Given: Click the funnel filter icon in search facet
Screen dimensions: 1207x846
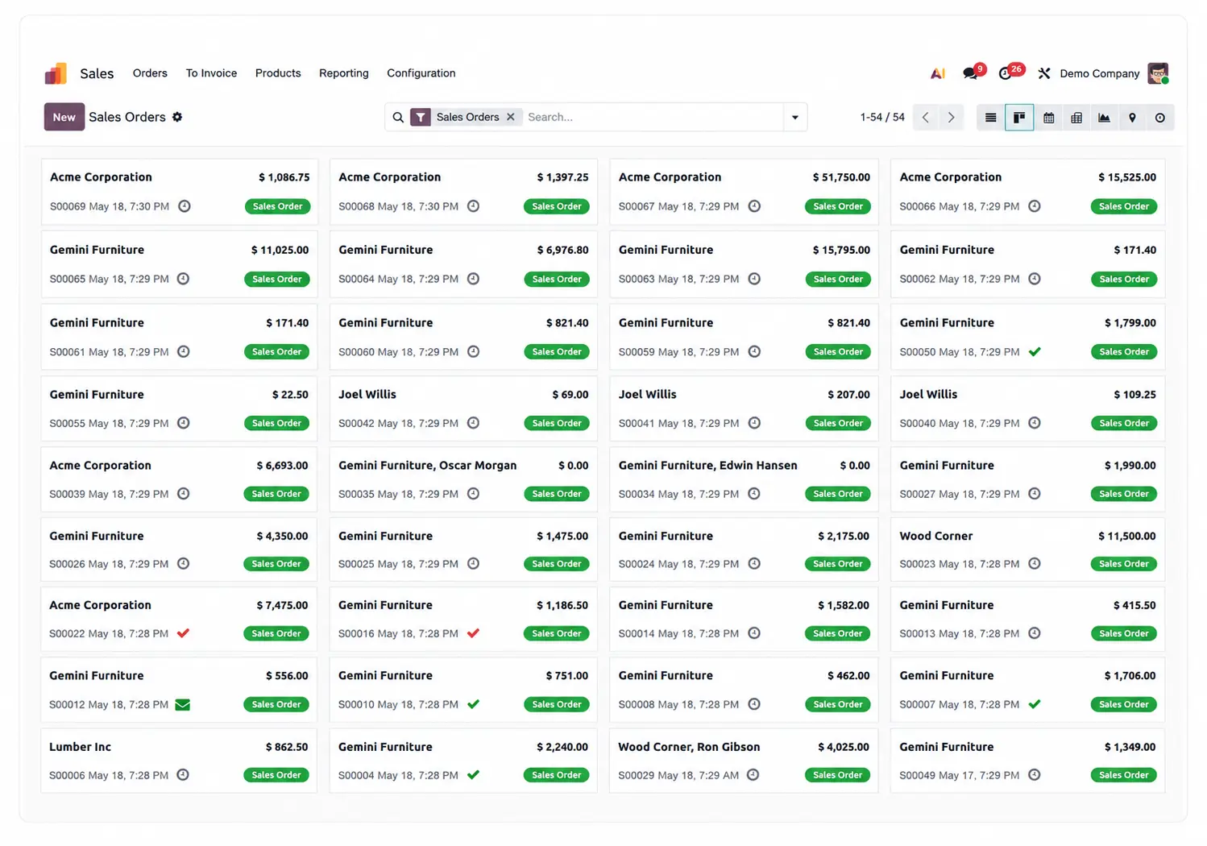Looking at the screenshot, I should pos(421,118).
